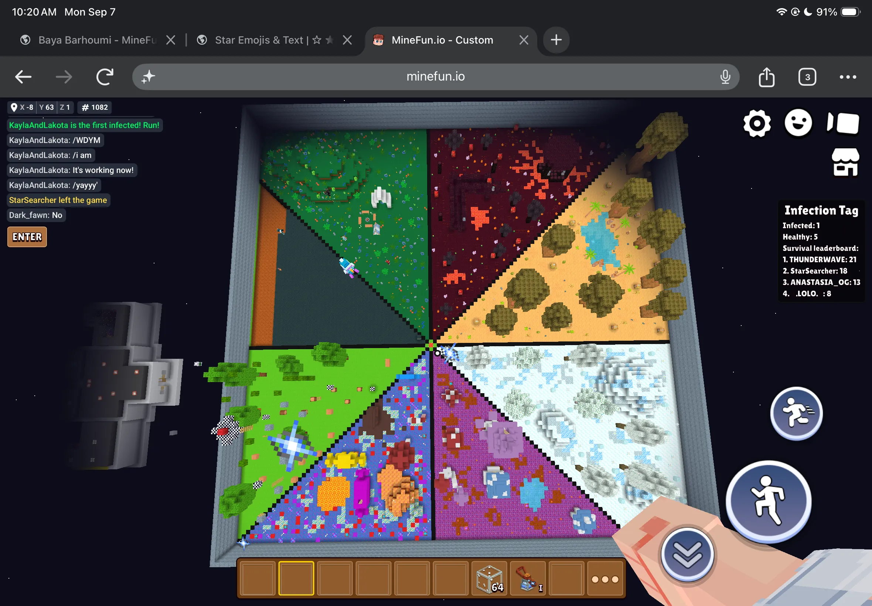Open the browser three-dot menu

(x=848, y=77)
